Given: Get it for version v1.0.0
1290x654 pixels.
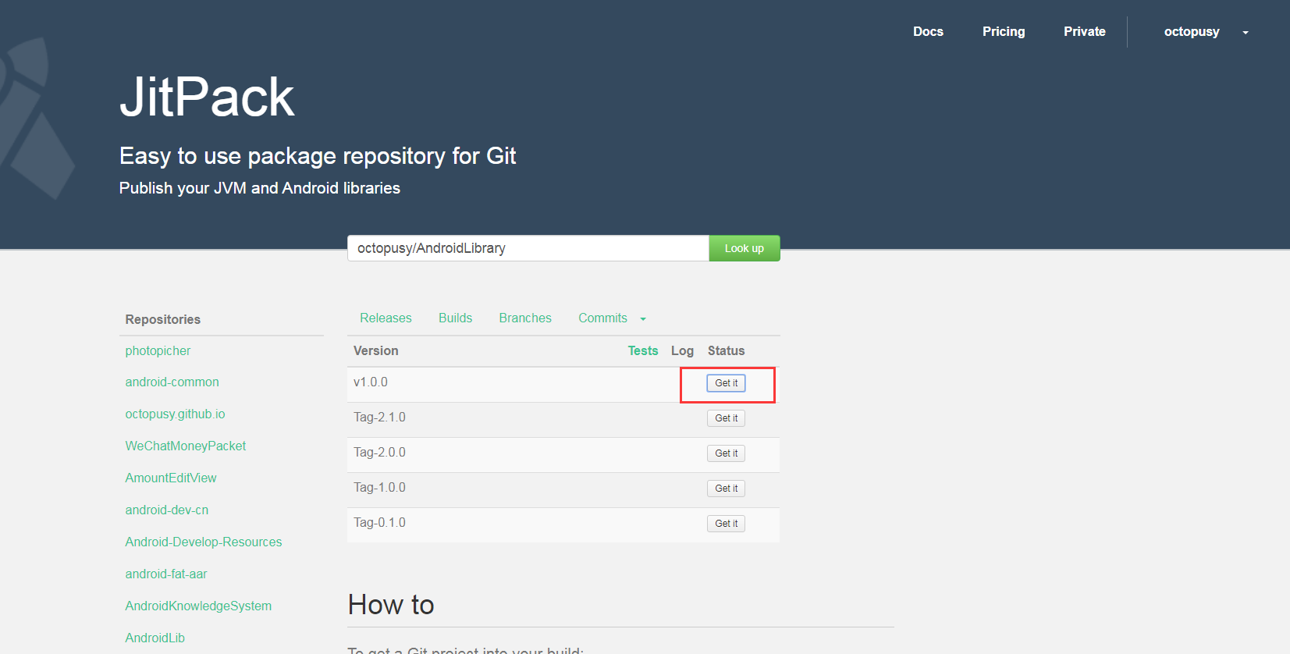Looking at the screenshot, I should coord(727,383).
